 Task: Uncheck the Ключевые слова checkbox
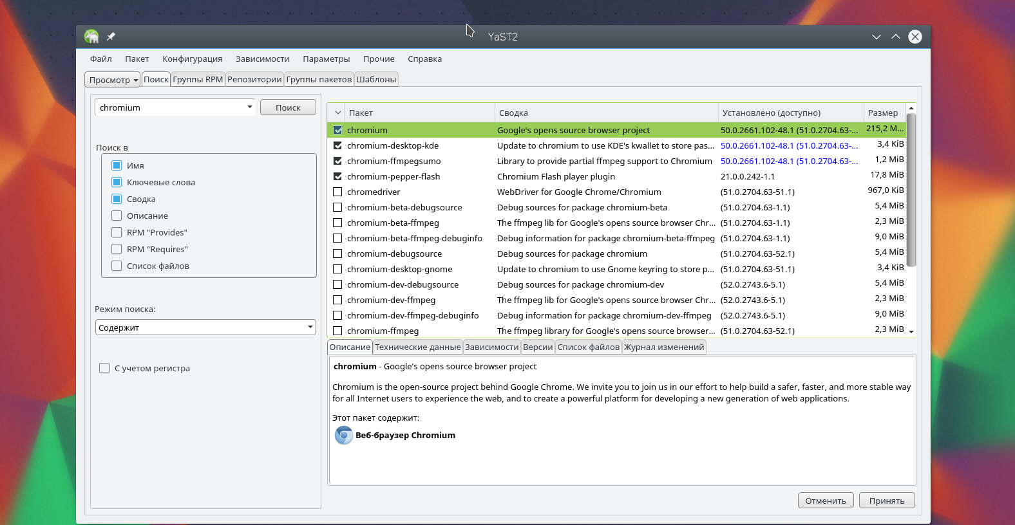tap(117, 183)
